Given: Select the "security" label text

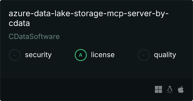Looking at the screenshot, I should (x=38, y=55).
